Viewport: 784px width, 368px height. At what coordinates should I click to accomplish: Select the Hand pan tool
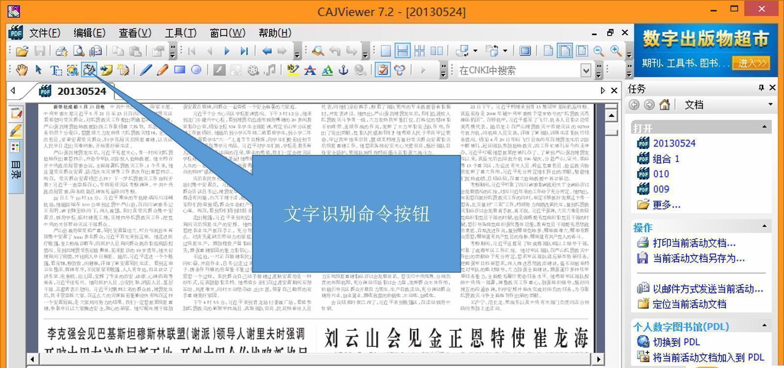click(22, 70)
